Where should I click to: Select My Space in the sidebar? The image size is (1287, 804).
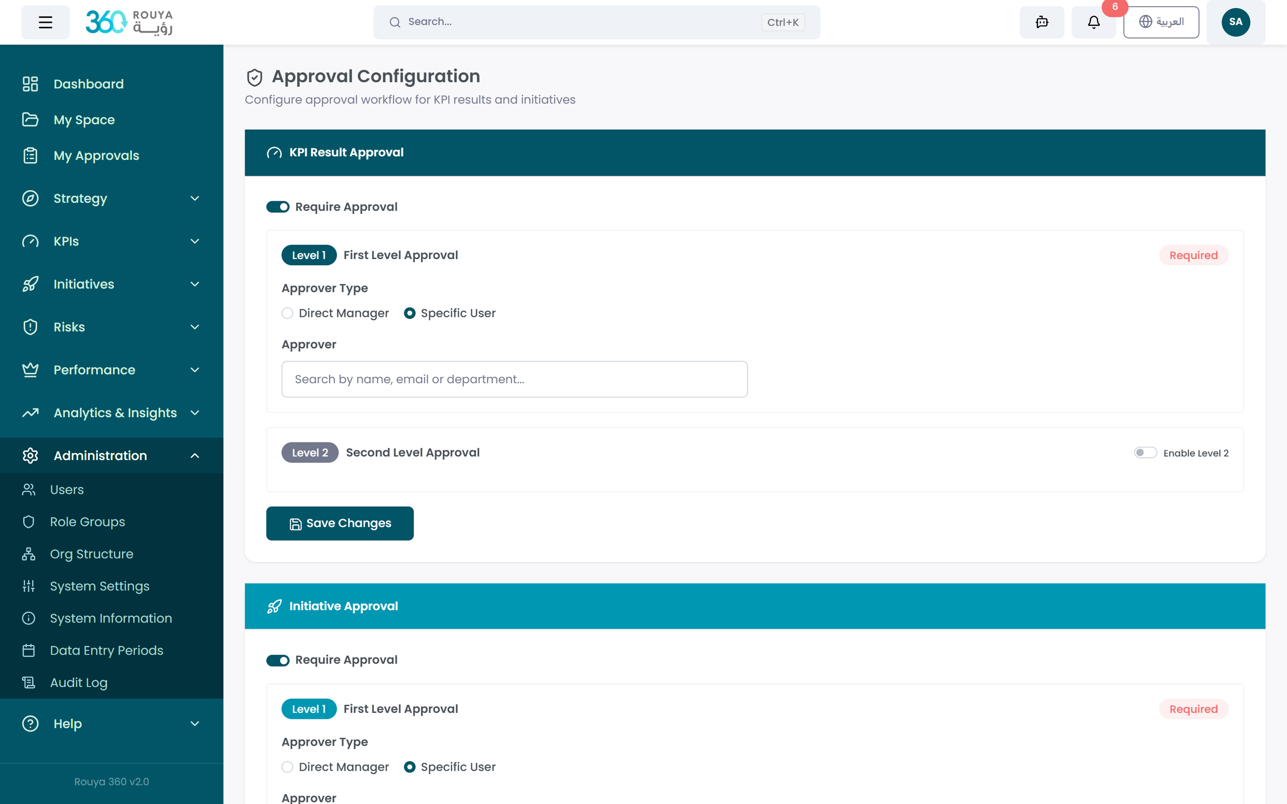84,119
